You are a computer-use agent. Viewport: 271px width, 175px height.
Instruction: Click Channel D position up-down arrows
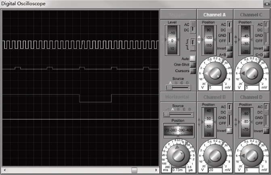[236, 122]
